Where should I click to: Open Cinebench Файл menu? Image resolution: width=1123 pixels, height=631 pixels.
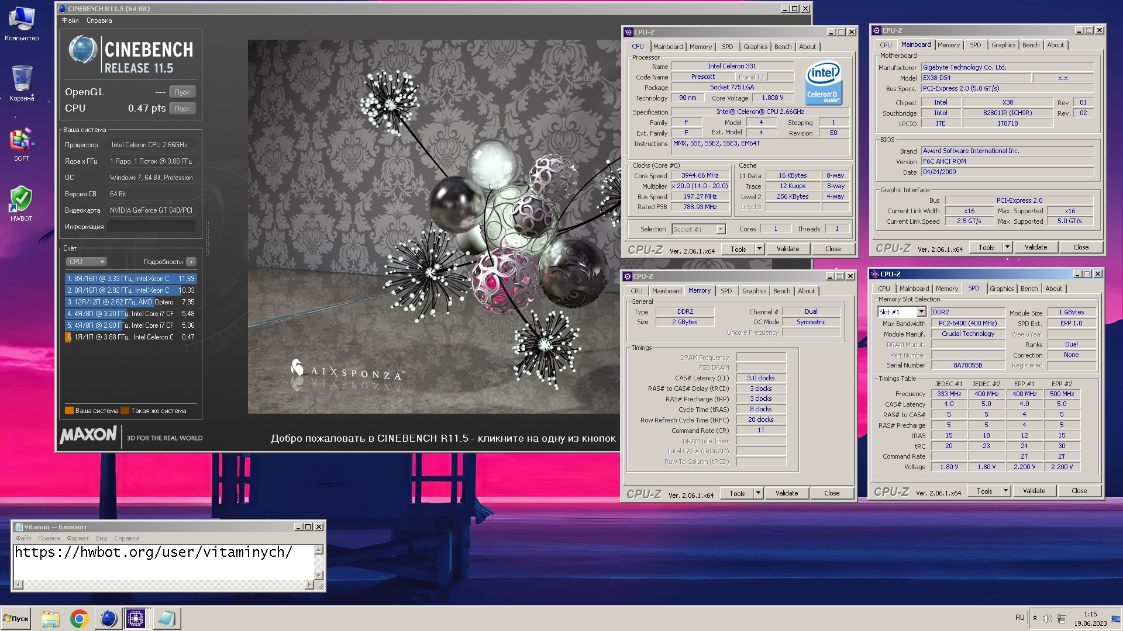(70, 20)
